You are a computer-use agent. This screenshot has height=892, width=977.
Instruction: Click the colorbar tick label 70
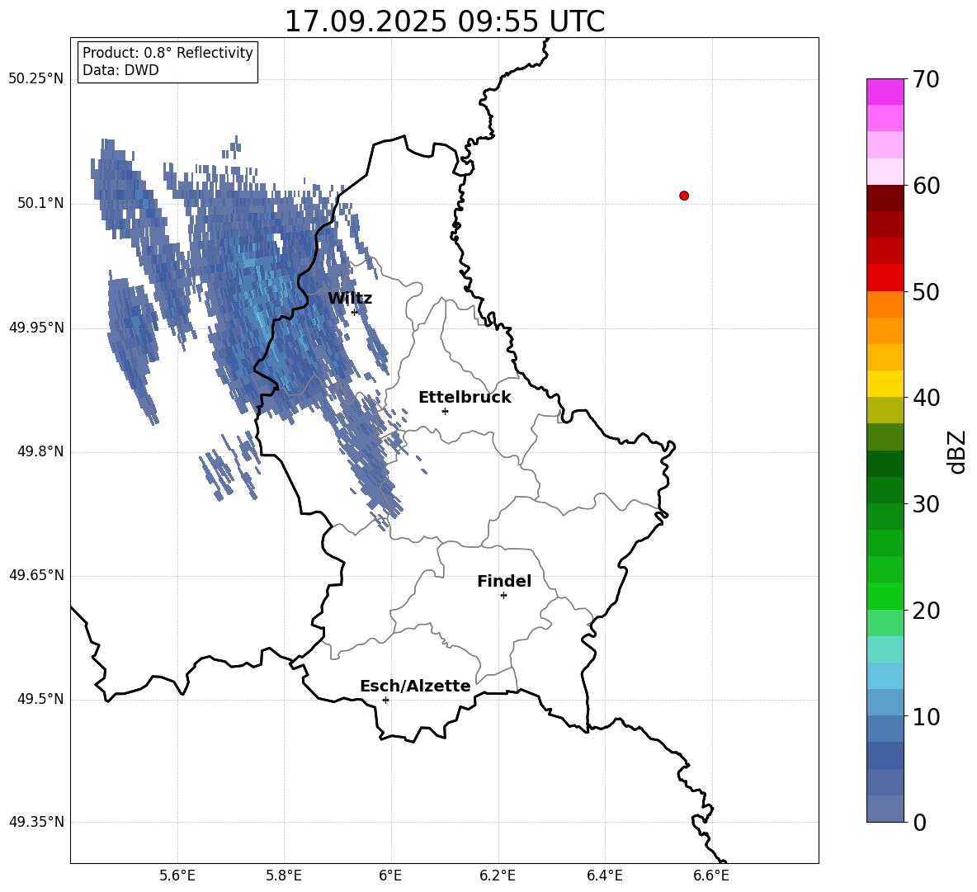click(926, 80)
